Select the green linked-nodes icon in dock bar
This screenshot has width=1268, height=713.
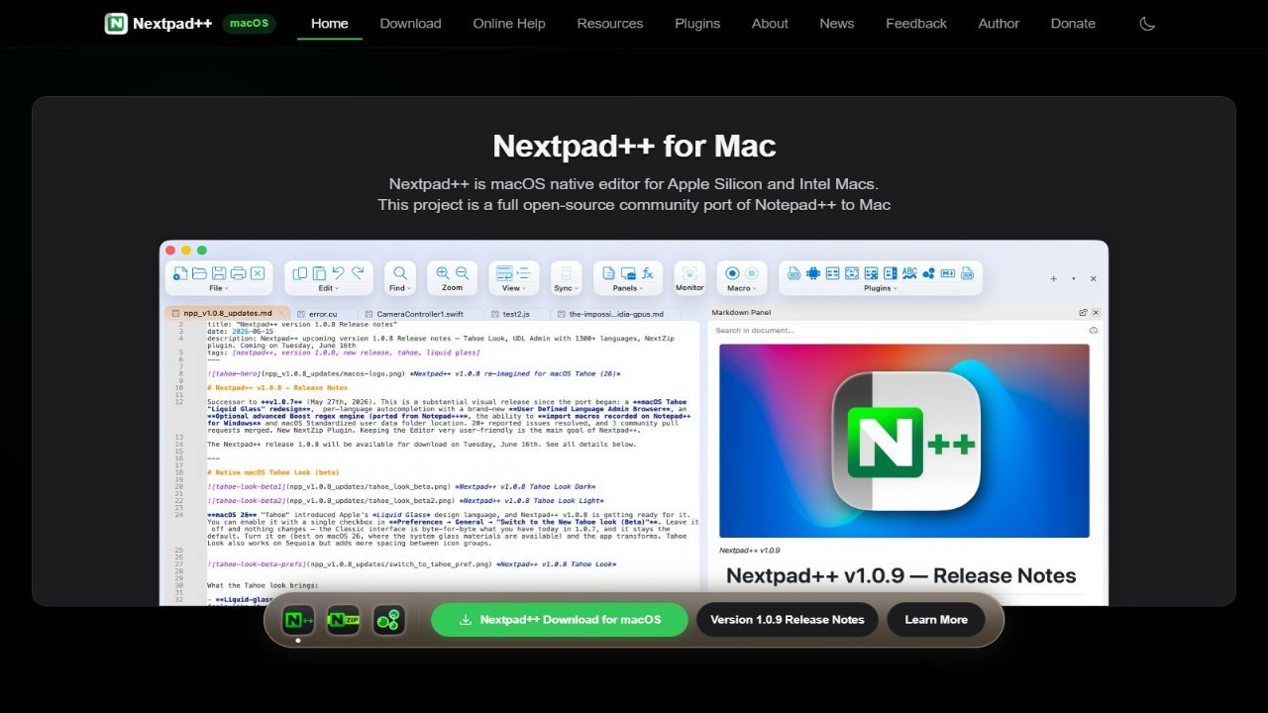[x=389, y=620]
